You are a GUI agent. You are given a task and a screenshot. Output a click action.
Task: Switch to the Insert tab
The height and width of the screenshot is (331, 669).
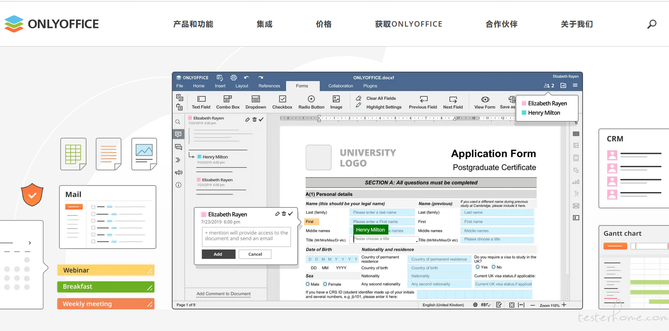coord(220,86)
